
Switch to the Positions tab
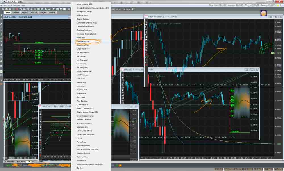point(16,12)
